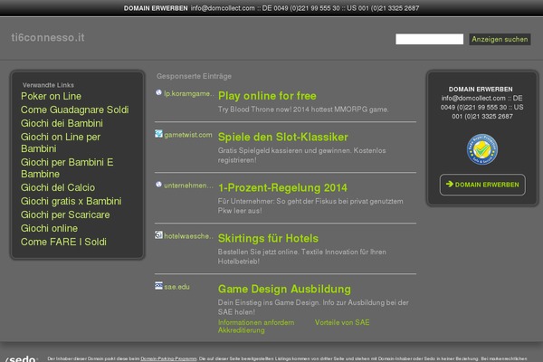Open the Giochi gratis x Bambini link

[71, 201]
